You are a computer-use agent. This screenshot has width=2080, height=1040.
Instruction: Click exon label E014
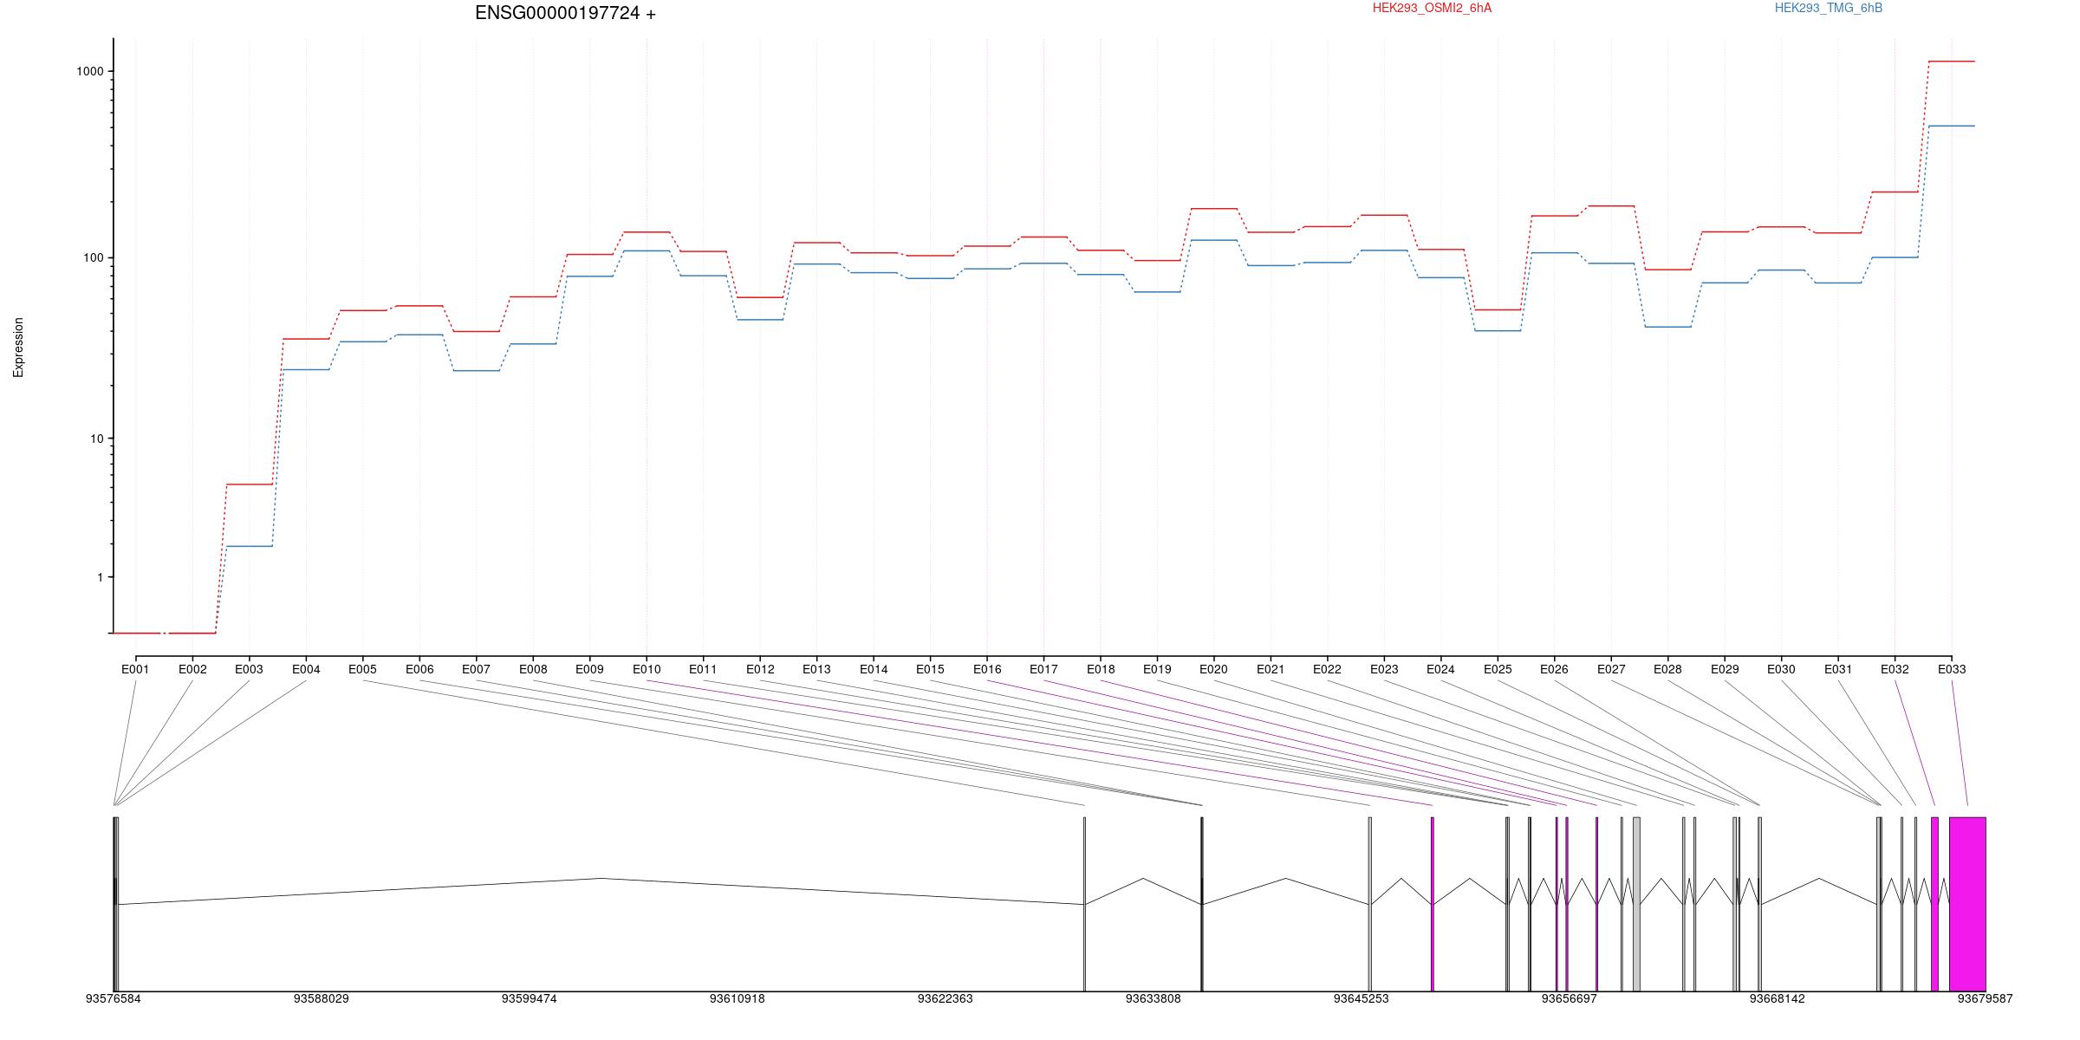pyautogui.click(x=874, y=669)
